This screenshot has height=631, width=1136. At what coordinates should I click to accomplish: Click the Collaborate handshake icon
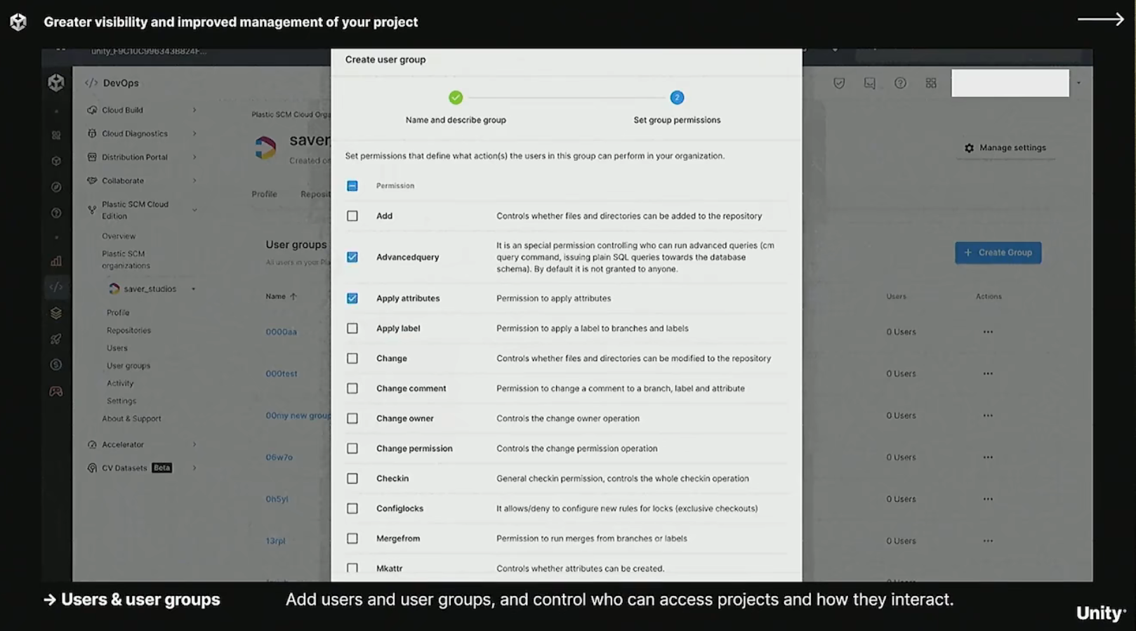(92, 180)
